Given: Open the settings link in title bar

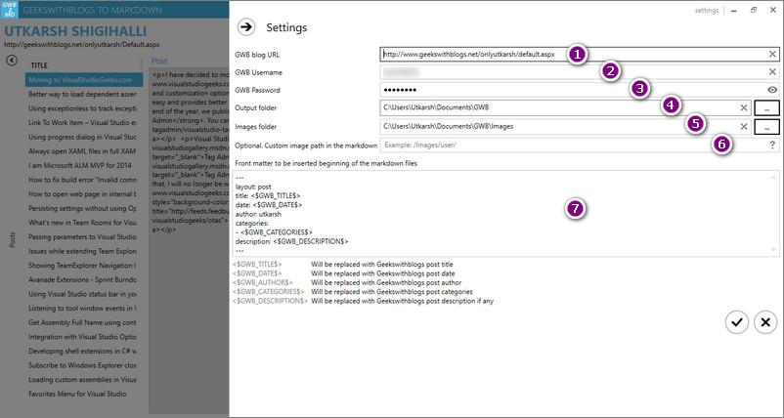Looking at the screenshot, I should (707, 11).
